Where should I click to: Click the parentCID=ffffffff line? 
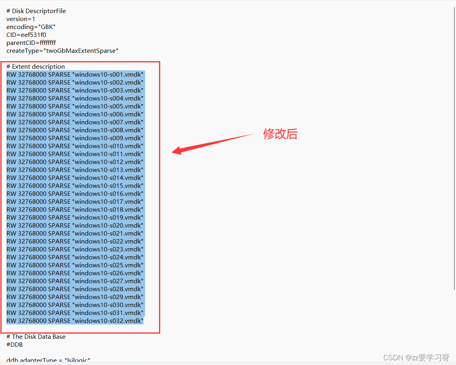[x=31, y=43]
